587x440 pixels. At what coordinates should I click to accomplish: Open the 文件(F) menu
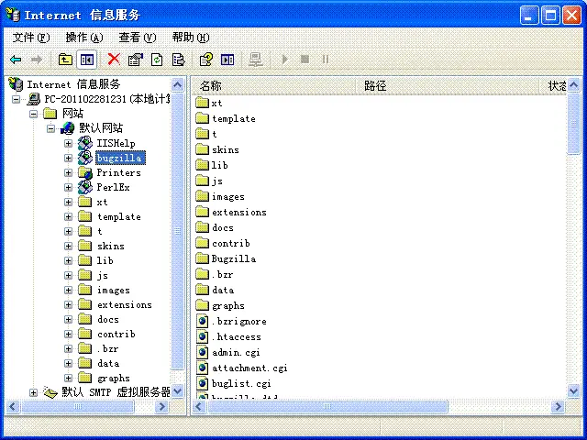pyautogui.click(x=31, y=38)
